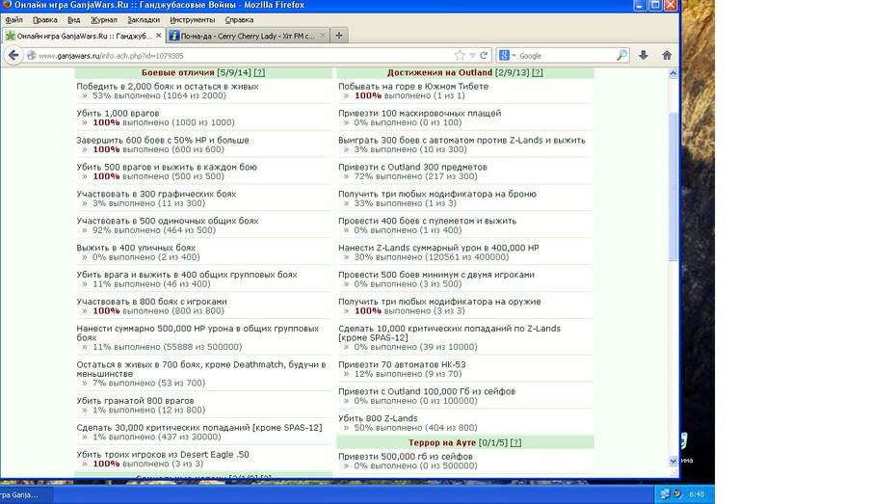Open the Downloads arrow icon
The image size is (896, 504).
644,56
